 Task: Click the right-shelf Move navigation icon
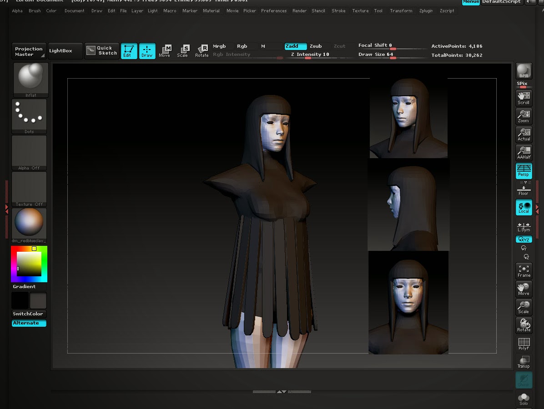(x=524, y=289)
